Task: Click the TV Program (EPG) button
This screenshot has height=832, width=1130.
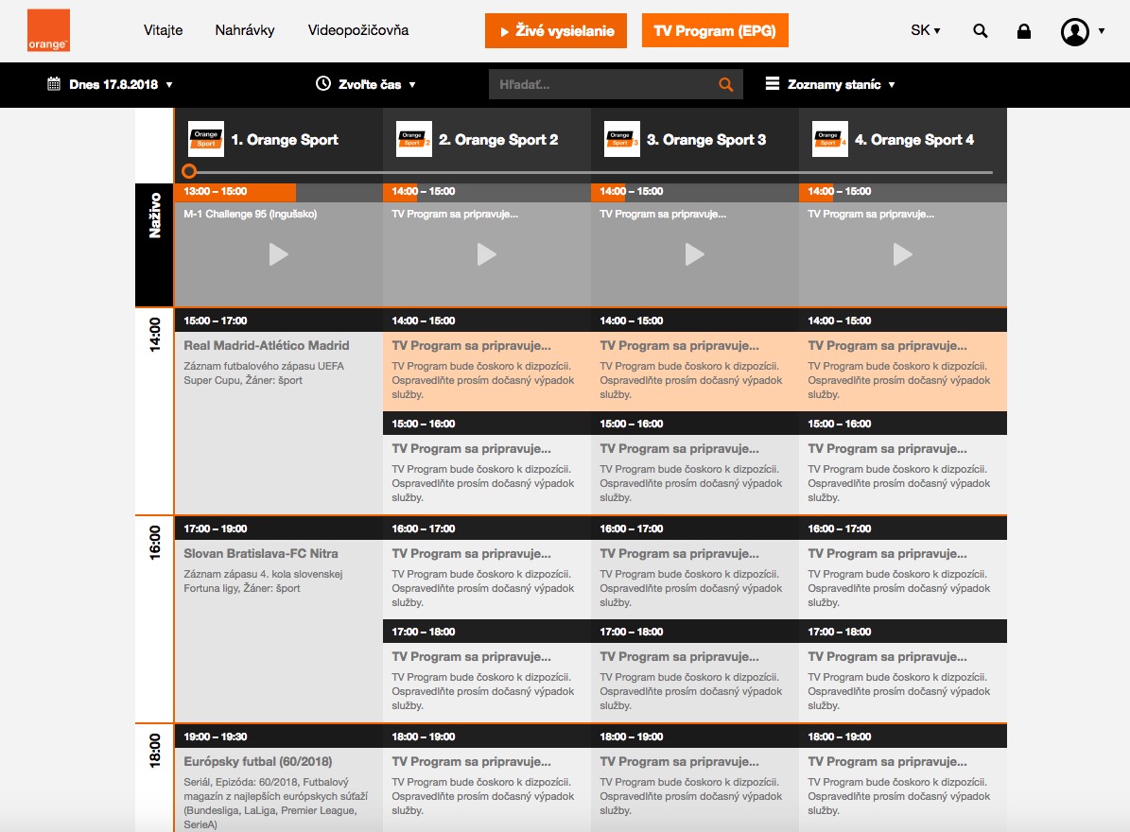Action: (x=715, y=31)
